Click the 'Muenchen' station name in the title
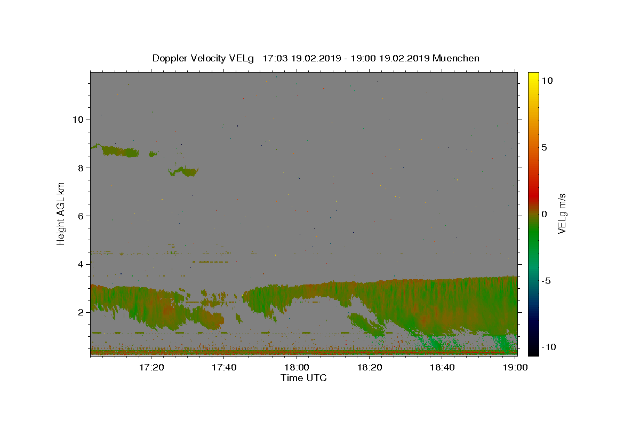 click(456, 58)
